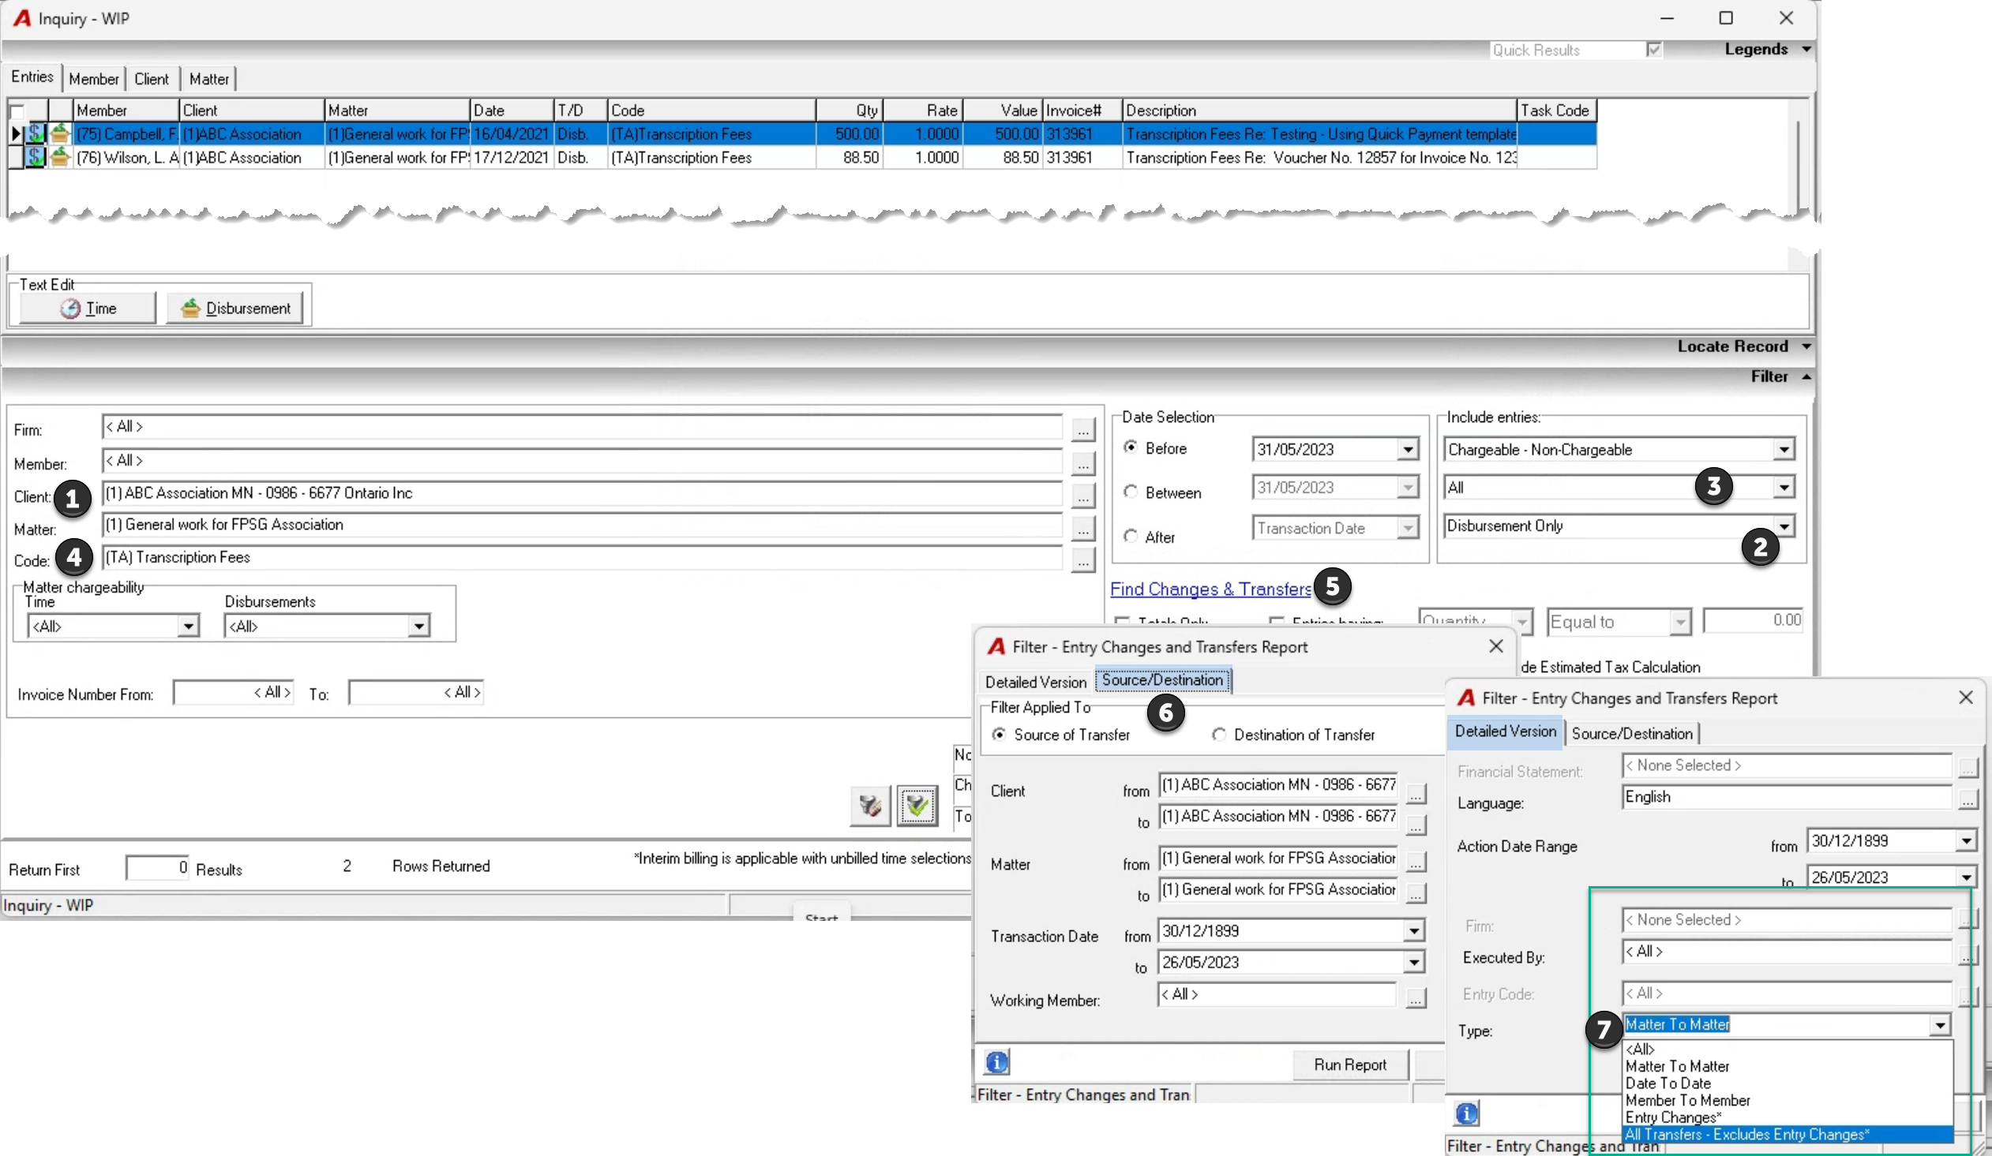The height and width of the screenshot is (1156, 1992).
Task: Open browse button next to the Matter field
Action: tap(1083, 528)
